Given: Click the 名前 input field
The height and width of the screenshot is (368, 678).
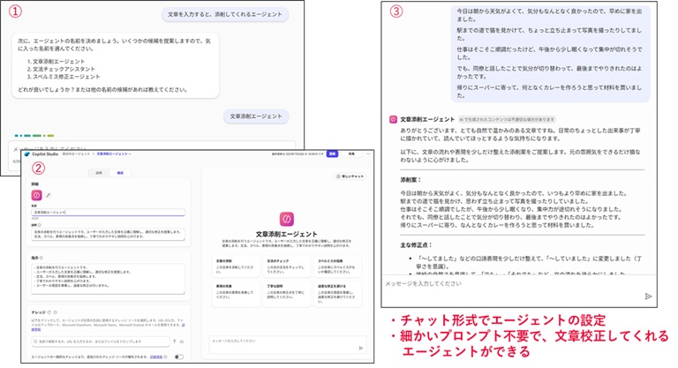Looking at the screenshot, I should 108,214.
